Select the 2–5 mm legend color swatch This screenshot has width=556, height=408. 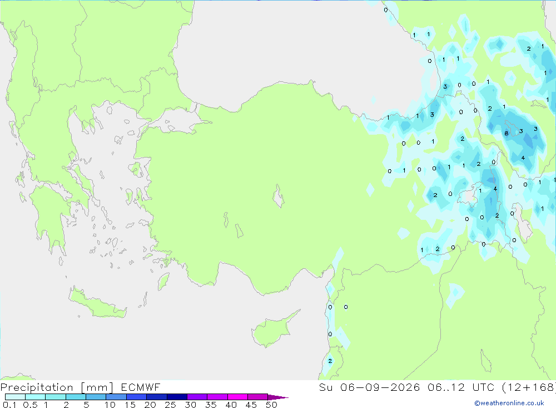tap(76, 397)
